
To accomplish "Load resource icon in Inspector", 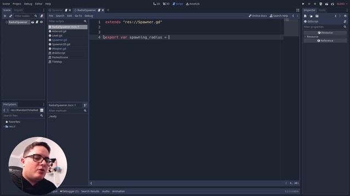I will coord(311,16).
